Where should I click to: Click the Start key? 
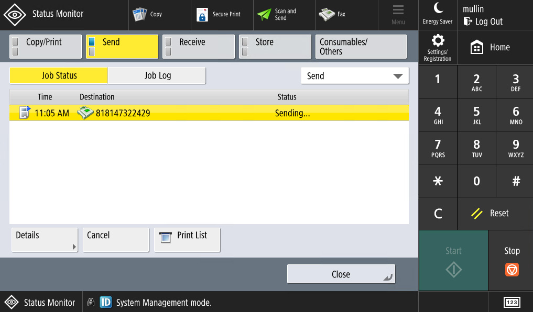(453, 261)
